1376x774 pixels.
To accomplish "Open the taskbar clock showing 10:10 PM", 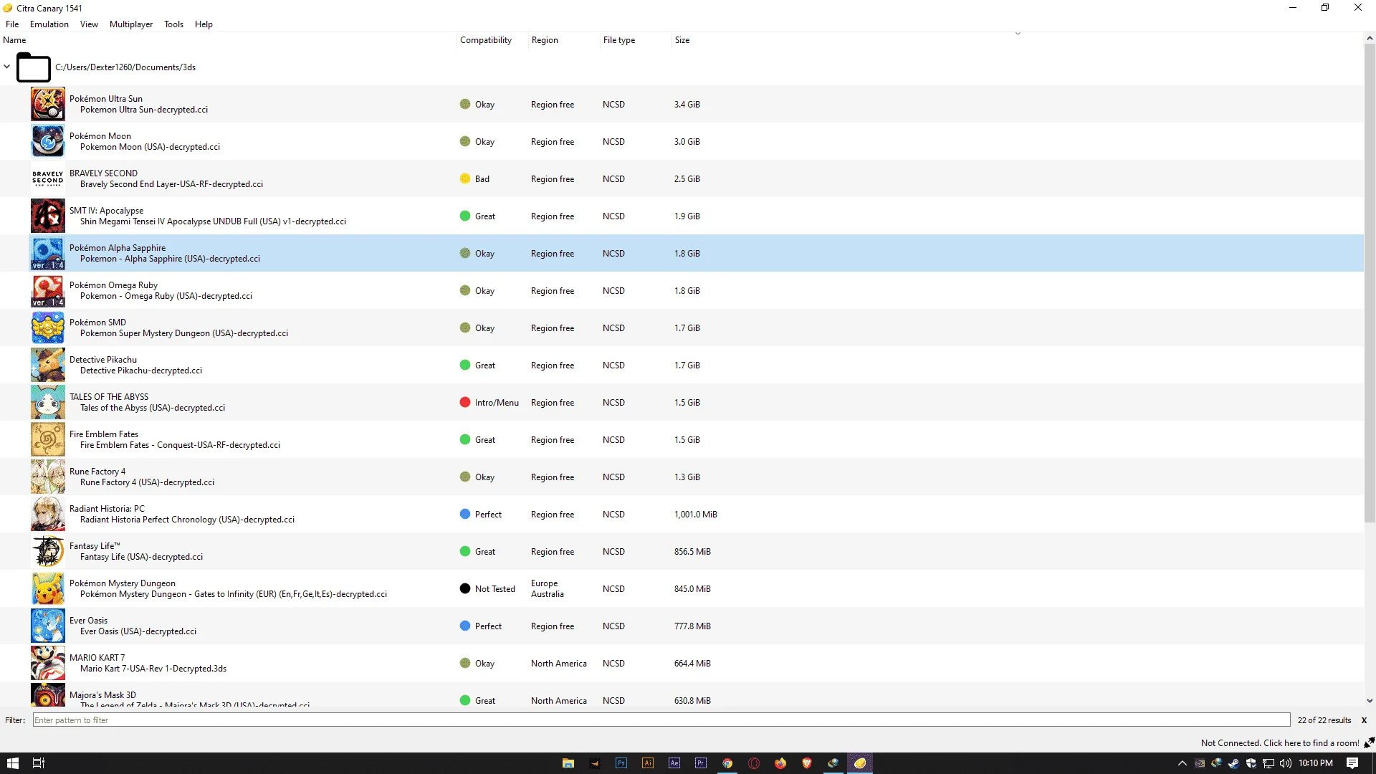I will click(x=1315, y=763).
